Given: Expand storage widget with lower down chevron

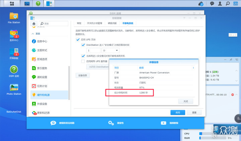Looking at the screenshot, I should tap(236, 81).
